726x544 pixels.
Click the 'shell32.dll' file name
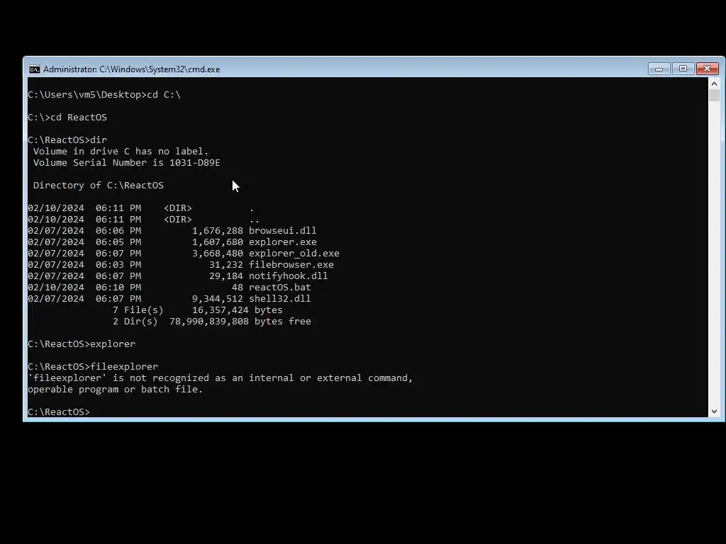coord(279,298)
